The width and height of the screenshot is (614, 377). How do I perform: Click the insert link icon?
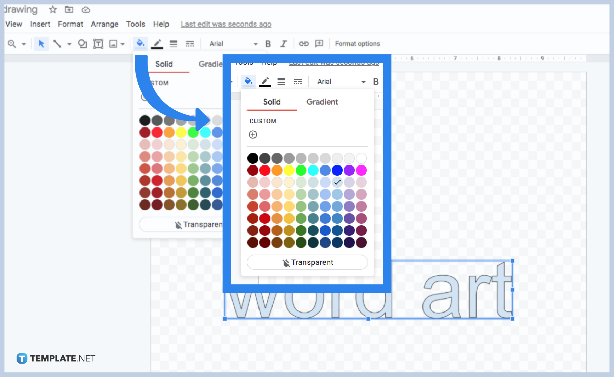[x=304, y=44]
